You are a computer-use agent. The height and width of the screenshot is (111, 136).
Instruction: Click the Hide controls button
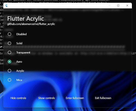[x=18, y=98]
